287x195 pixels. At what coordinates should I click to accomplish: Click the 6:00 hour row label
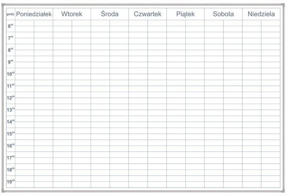[x=11, y=26]
